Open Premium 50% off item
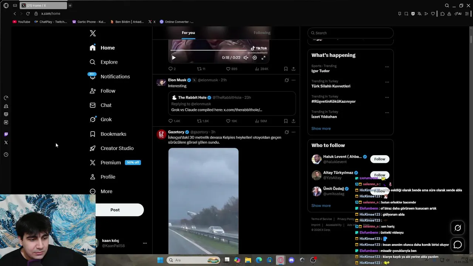 (x=115, y=163)
